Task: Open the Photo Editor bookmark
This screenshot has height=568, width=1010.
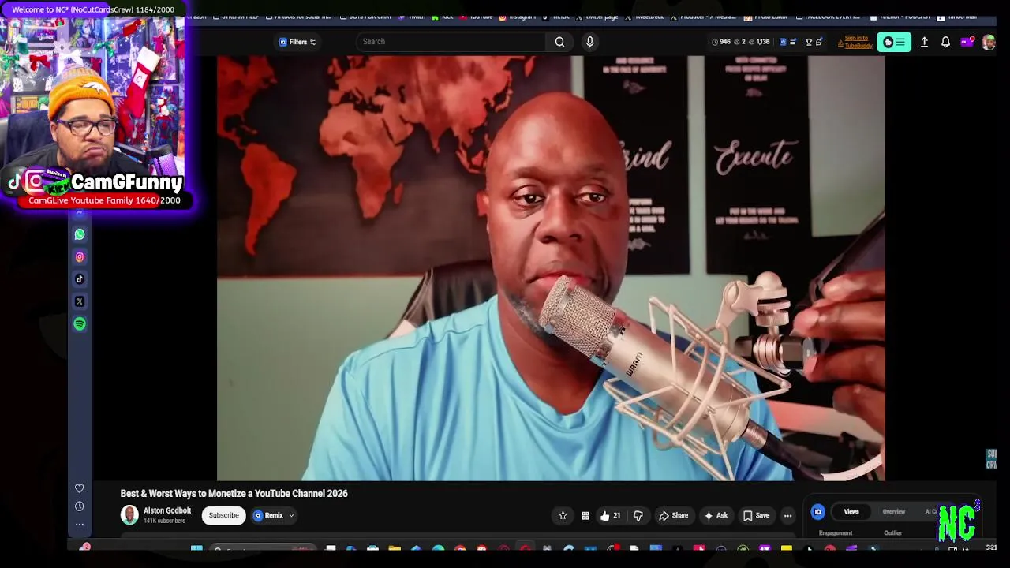Action: 764,17
